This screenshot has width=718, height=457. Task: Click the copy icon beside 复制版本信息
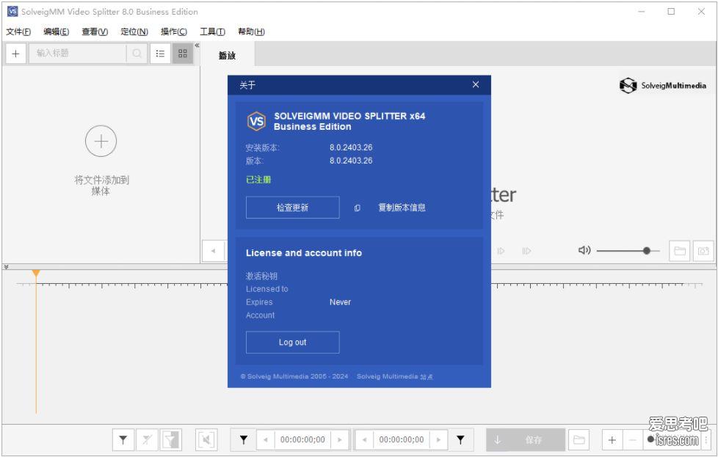358,208
